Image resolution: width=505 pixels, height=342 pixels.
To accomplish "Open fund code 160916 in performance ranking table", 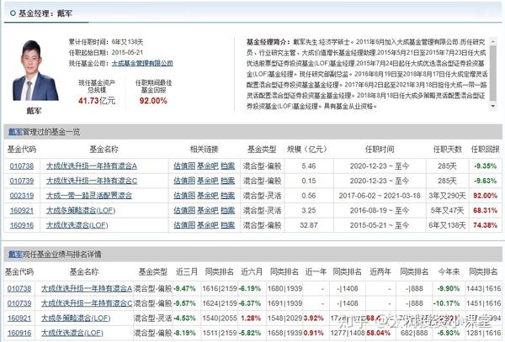I will [x=19, y=333].
